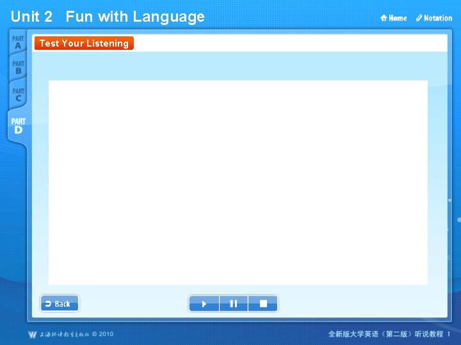Click the Chinese course title footer text
Screen dimensions: 461x345
(x=389, y=334)
